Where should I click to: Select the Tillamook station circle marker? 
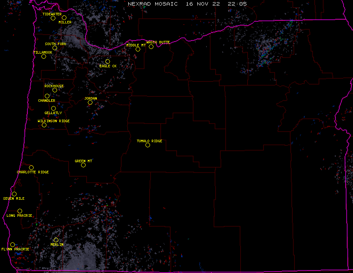43,56
